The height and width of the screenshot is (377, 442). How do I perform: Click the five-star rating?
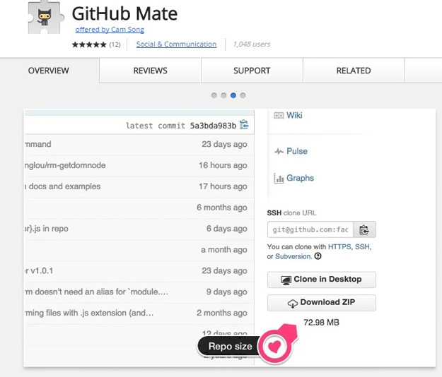[x=89, y=44]
